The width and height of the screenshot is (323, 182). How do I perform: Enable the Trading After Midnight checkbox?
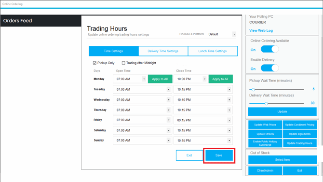(123, 63)
